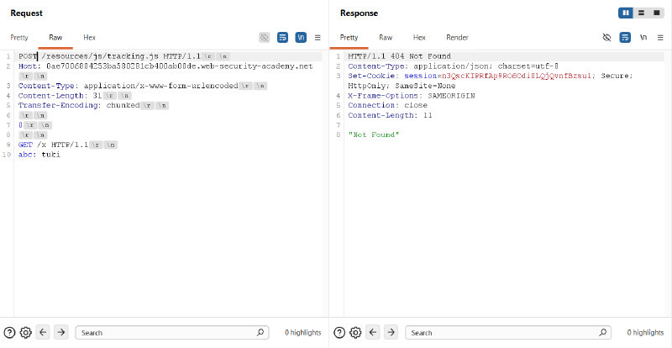Click the smuggled GET /x HTTP/1.1 line
672x348 pixels.
[x=54, y=145]
